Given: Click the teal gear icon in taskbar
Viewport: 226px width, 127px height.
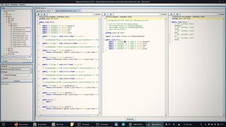Looking at the screenshot, I should coord(123,125).
